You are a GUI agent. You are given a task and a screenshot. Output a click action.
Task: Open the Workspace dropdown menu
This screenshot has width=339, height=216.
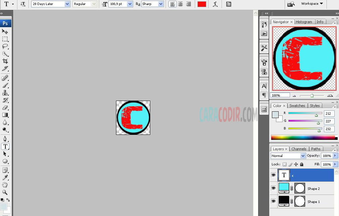pyautogui.click(x=312, y=4)
